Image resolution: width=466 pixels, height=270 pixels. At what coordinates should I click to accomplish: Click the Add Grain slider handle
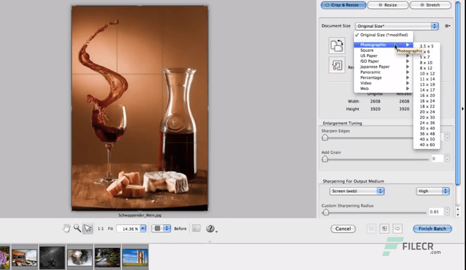coord(325,159)
